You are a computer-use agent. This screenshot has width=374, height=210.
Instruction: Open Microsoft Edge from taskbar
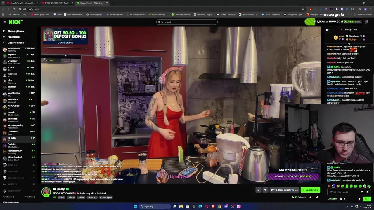click(200, 206)
